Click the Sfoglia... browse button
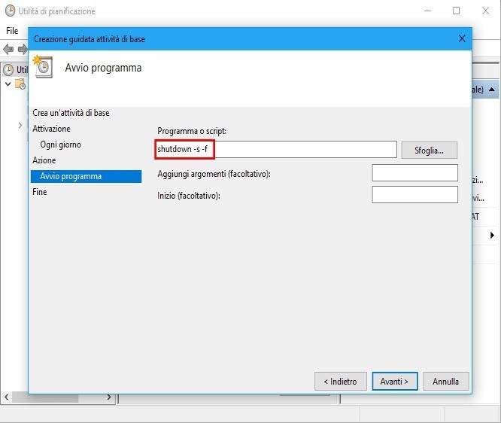This screenshot has height=423, width=501. tap(429, 150)
